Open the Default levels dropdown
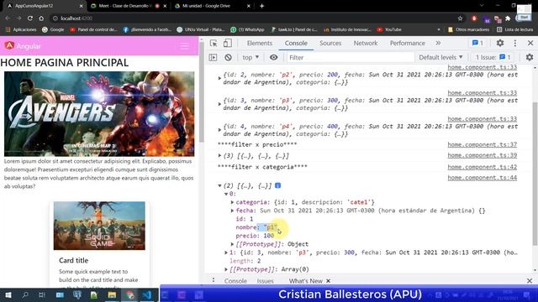The image size is (538, 302). 440,57
